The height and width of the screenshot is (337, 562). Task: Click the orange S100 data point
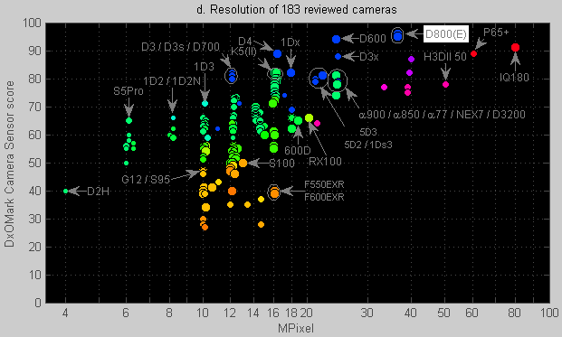(243, 163)
